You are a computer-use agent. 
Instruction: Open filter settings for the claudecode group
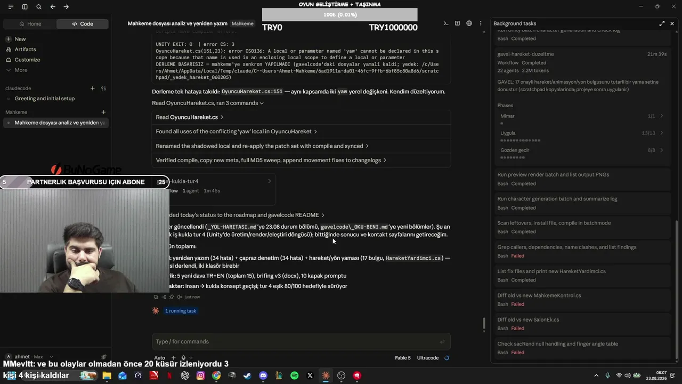click(103, 88)
